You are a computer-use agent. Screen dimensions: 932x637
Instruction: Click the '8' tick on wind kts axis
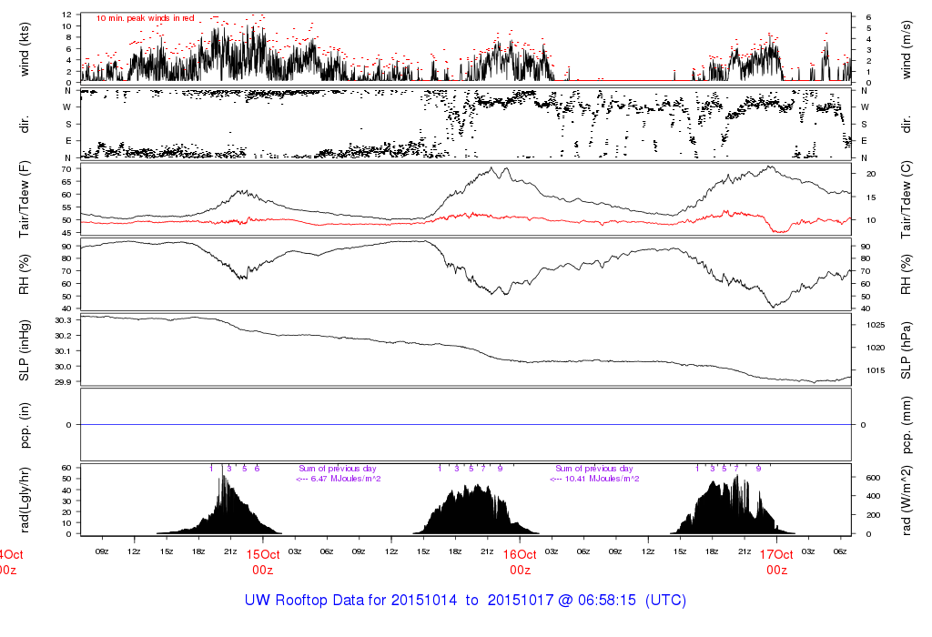[69, 37]
